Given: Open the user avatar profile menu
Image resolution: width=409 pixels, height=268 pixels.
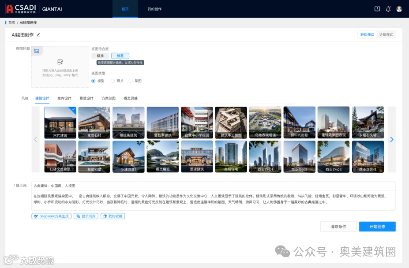Looking at the screenshot, I should pyautogui.click(x=399, y=9).
